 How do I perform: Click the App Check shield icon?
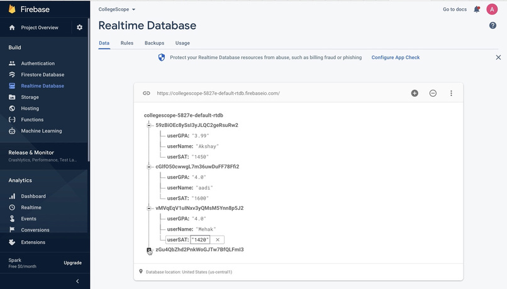[x=162, y=57]
